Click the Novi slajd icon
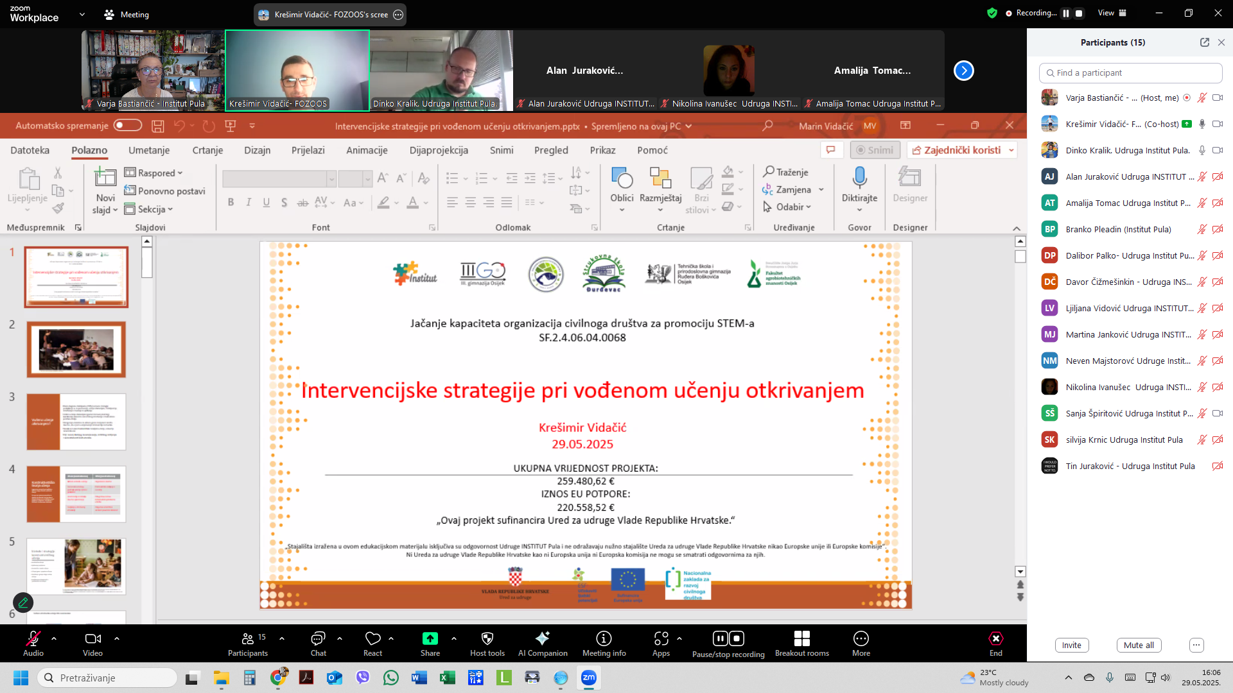The height and width of the screenshot is (693, 1233). [105, 177]
